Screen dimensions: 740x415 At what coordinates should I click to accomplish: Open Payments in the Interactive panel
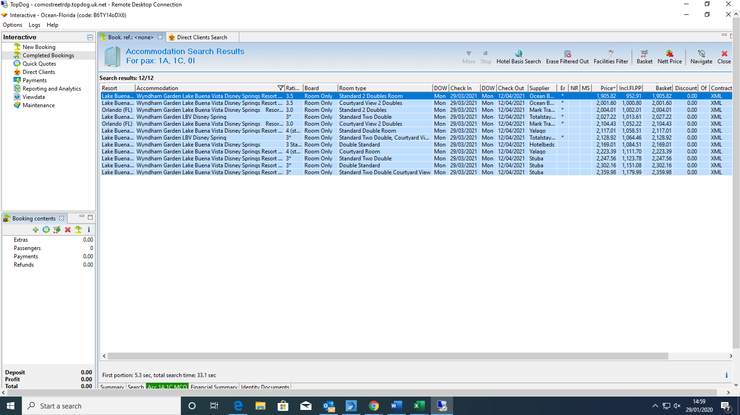pos(35,80)
